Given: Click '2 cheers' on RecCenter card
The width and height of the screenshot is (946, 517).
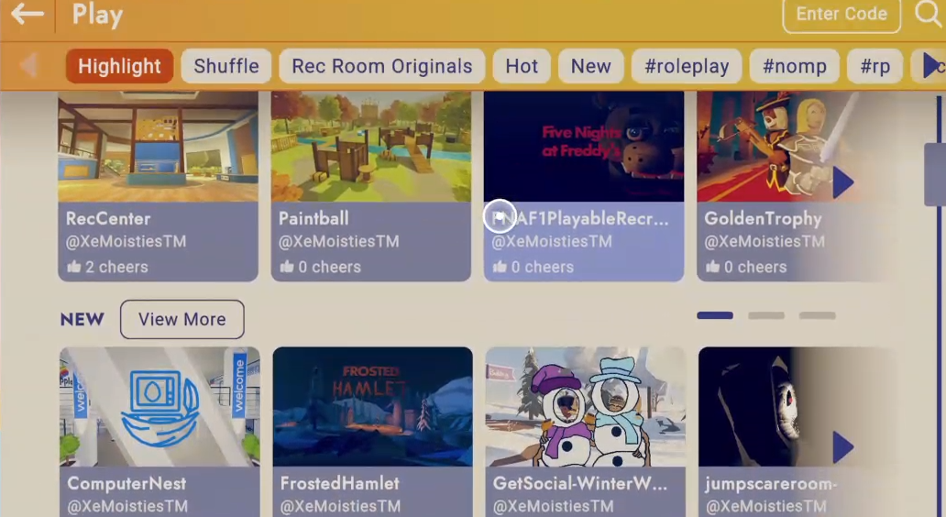Looking at the screenshot, I should point(116,267).
